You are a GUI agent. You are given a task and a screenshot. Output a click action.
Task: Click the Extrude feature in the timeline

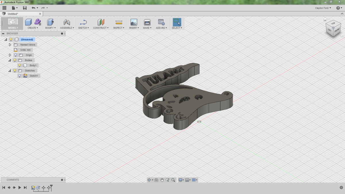pos(38,188)
